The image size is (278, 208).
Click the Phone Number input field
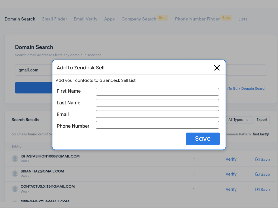tap(157, 125)
